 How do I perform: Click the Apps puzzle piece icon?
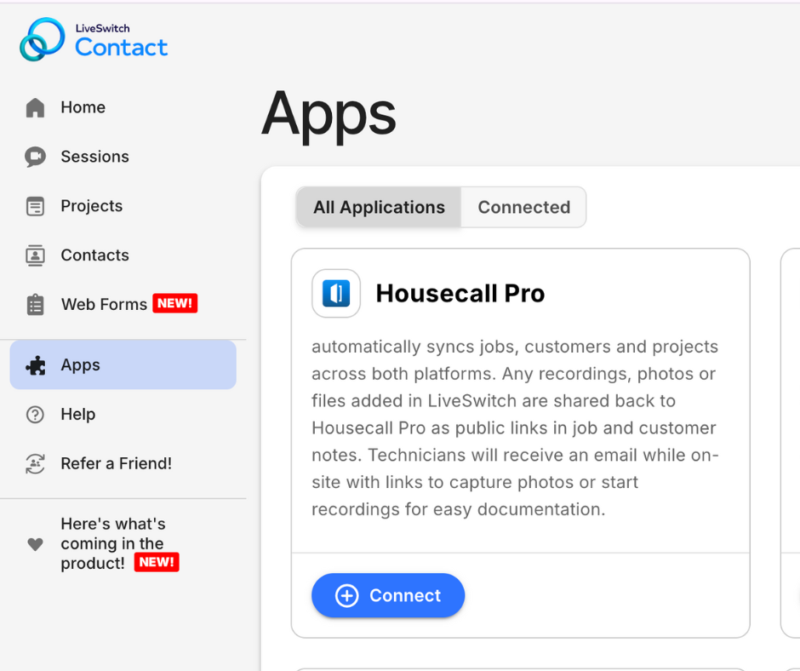point(35,365)
